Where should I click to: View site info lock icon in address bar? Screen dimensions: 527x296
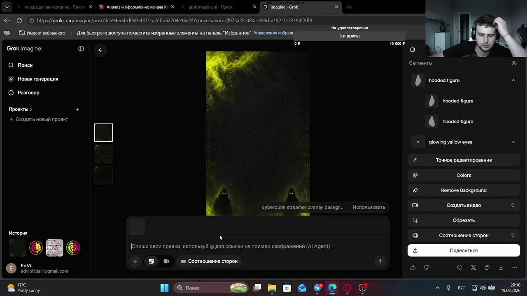(x=31, y=21)
